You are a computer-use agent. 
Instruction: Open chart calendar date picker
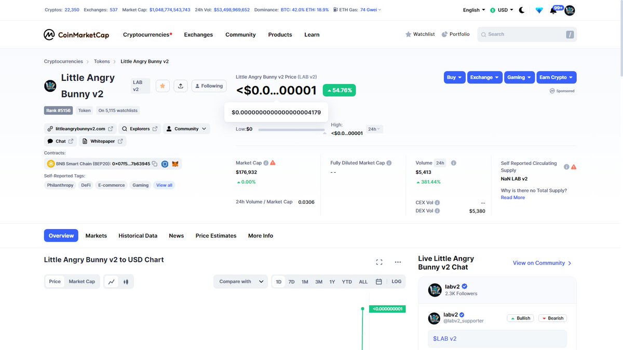(x=379, y=282)
